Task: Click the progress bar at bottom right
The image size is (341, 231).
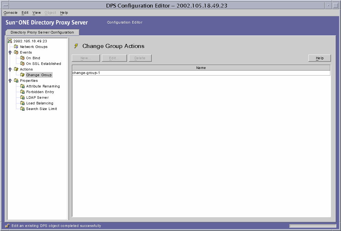Action: click(x=313, y=225)
